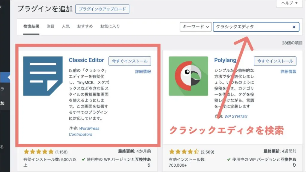The image size is (306, 172).
Task: Switch to the 人気 tab
Action: click(66, 26)
